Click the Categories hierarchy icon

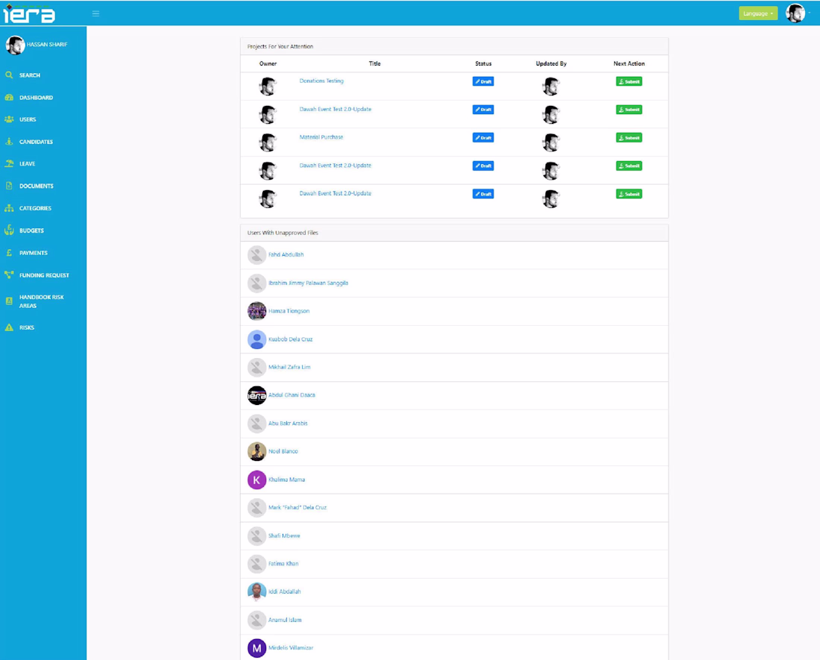pyautogui.click(x=9, y=208)
